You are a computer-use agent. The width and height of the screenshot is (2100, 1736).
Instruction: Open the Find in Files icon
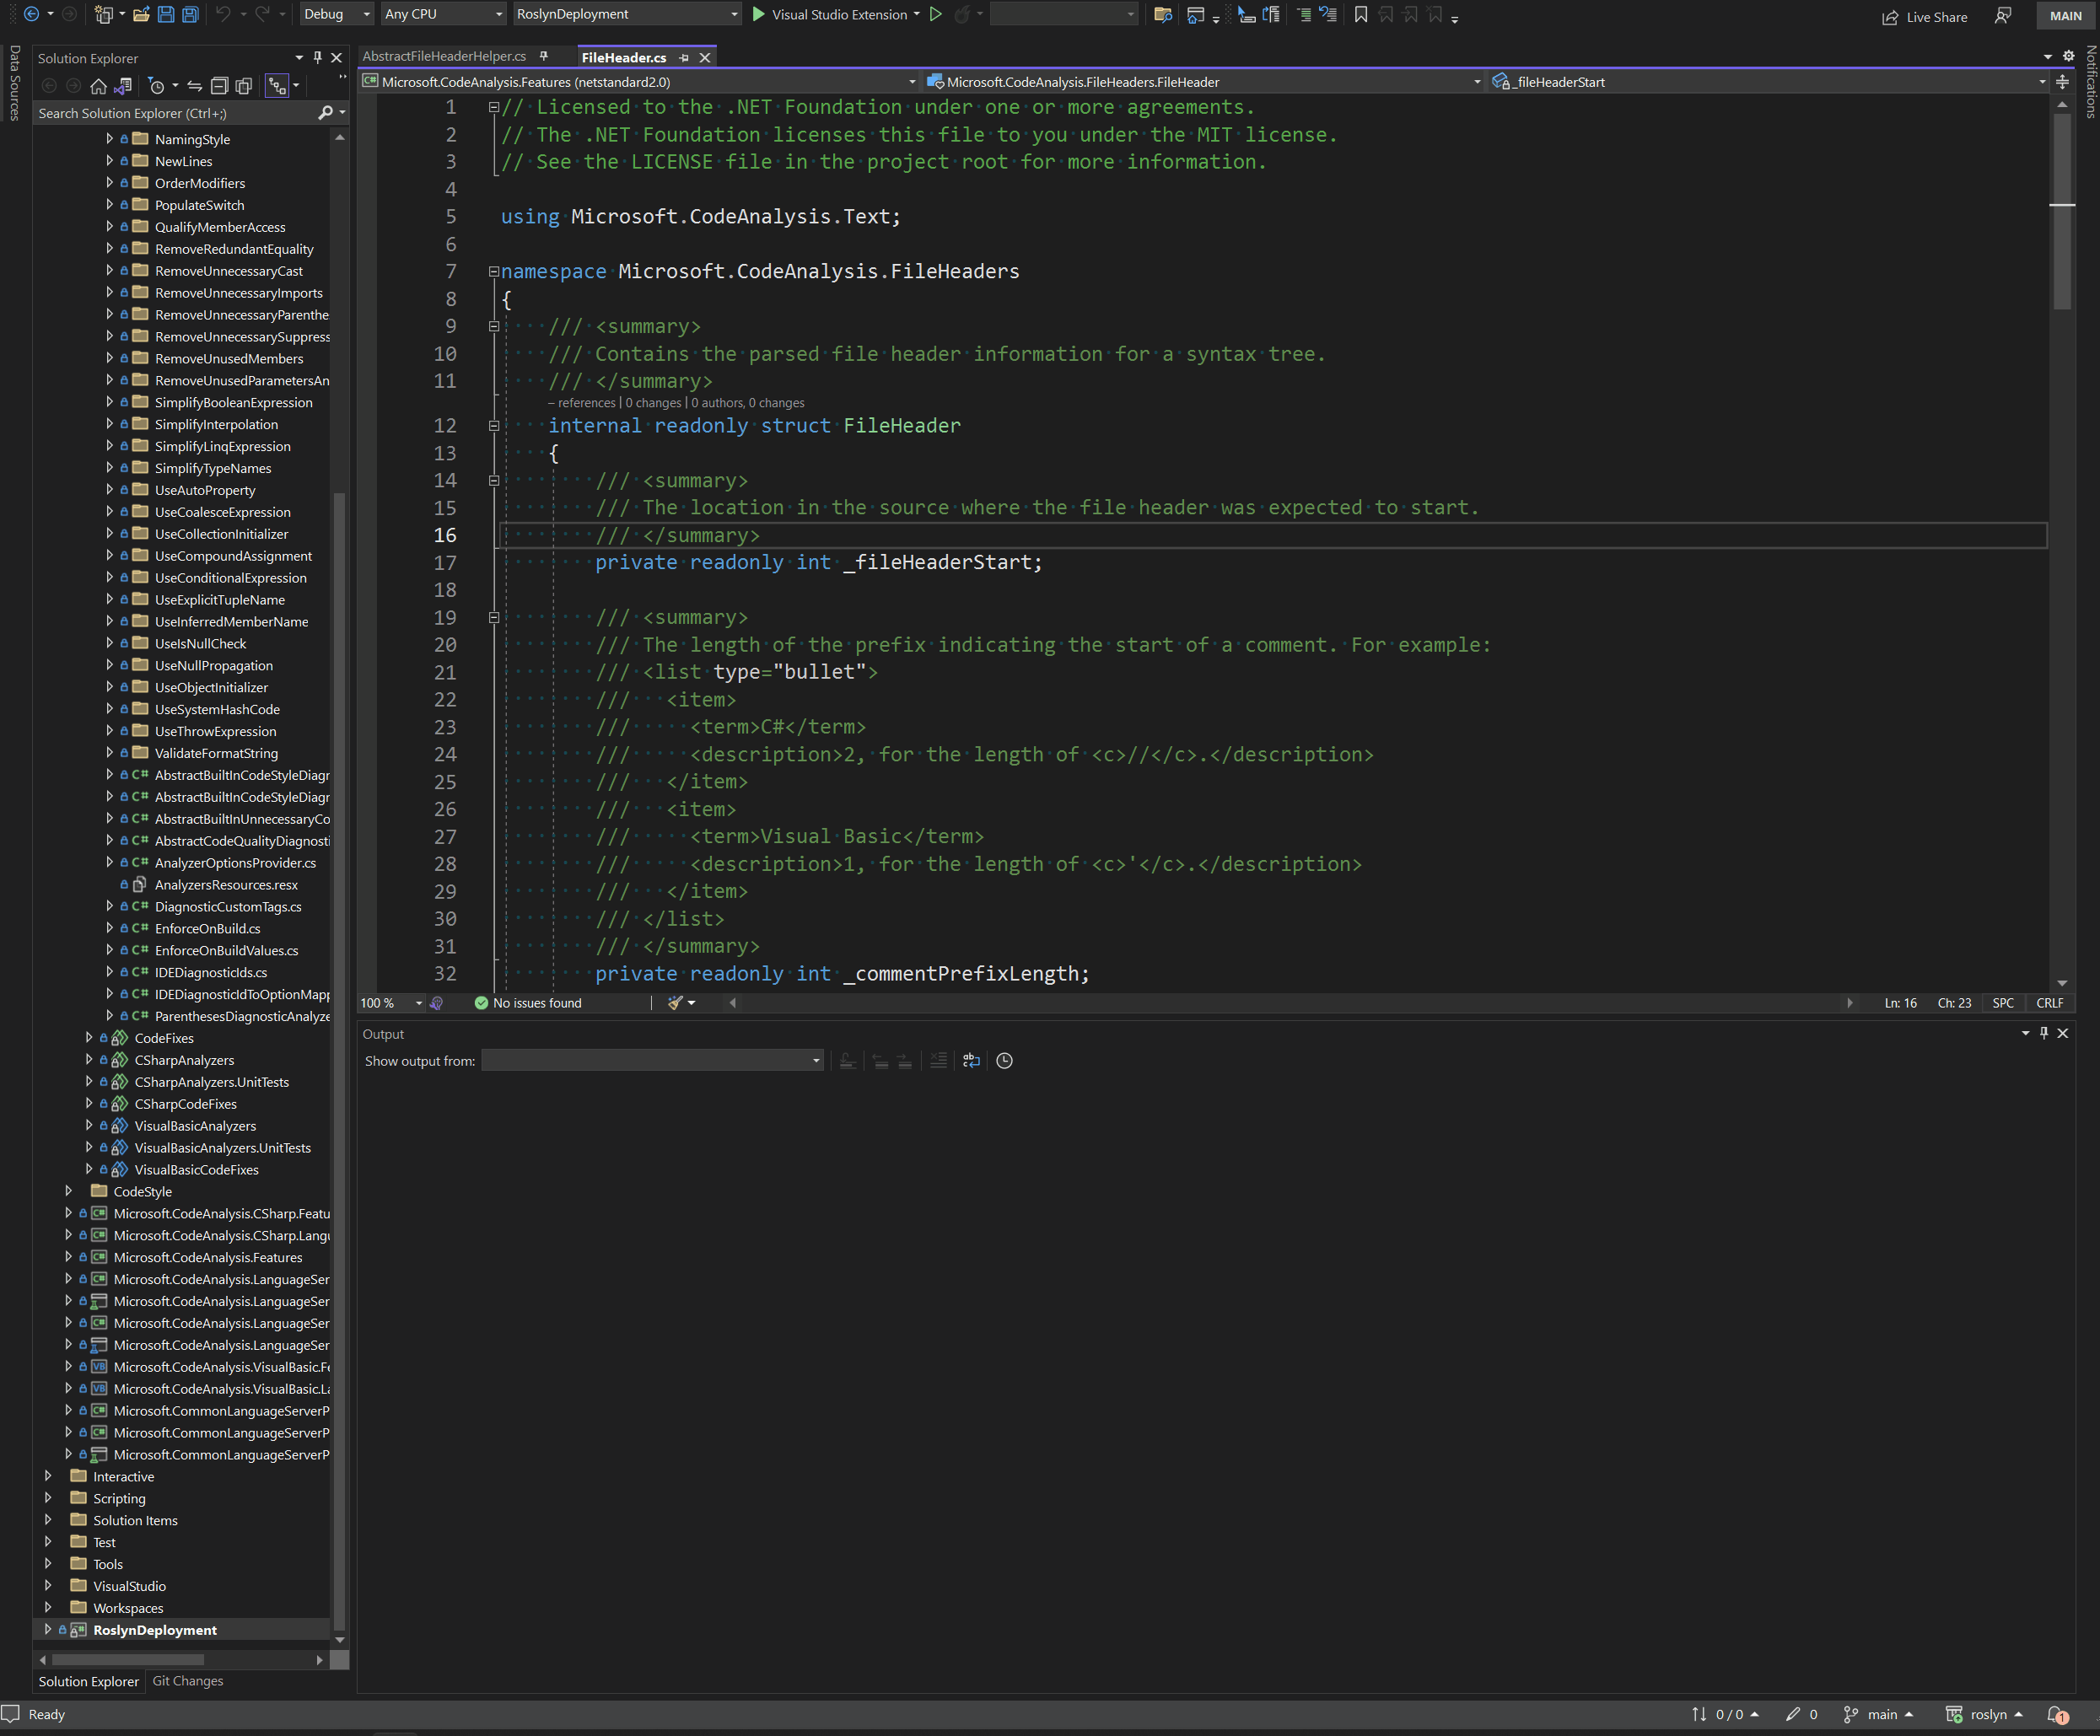(x=1161, y=15)
